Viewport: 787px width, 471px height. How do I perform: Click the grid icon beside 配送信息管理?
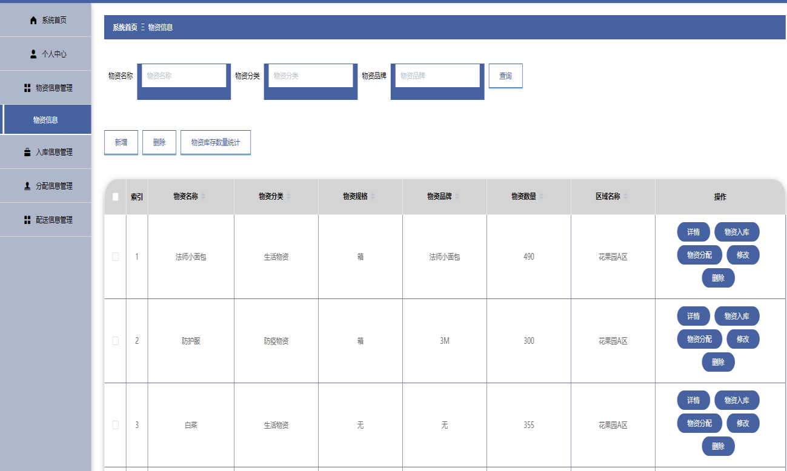(27, 220)
